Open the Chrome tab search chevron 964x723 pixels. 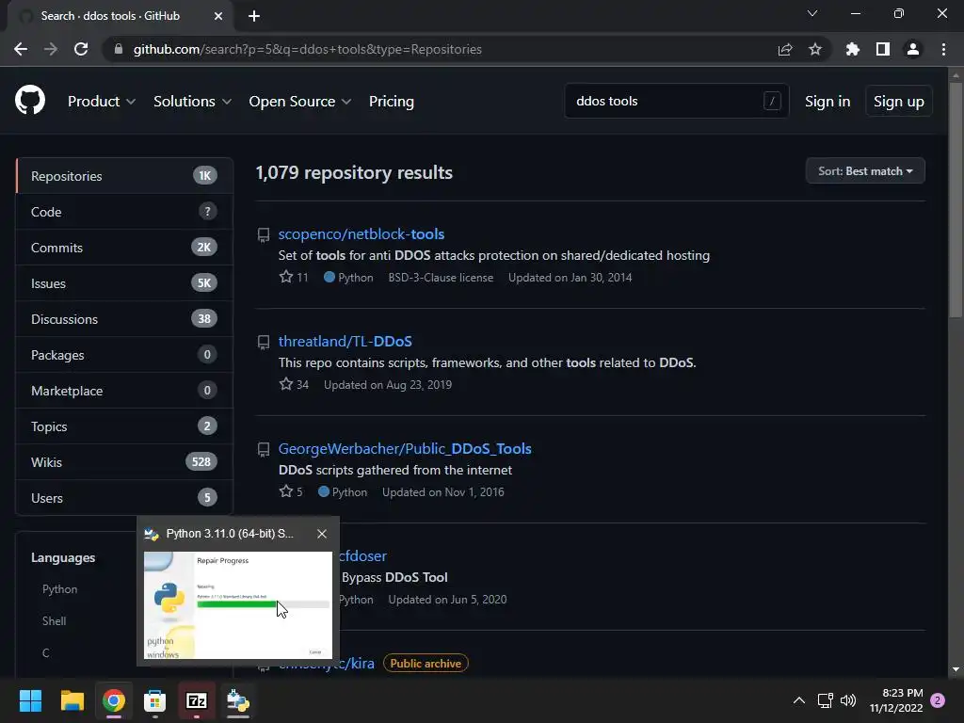pyautogui.click(x=812, y=13)
